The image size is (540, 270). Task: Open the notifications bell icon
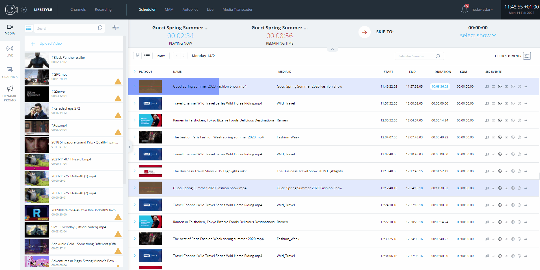point(464,9)
